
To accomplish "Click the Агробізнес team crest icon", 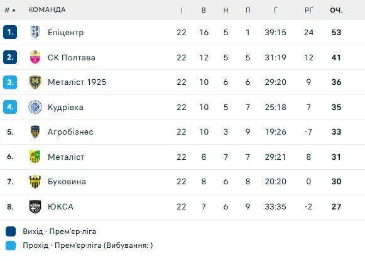I will coord(35,132).
